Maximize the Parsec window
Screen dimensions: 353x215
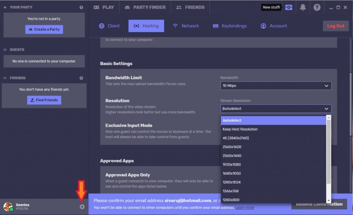click(x=338, y=8)
